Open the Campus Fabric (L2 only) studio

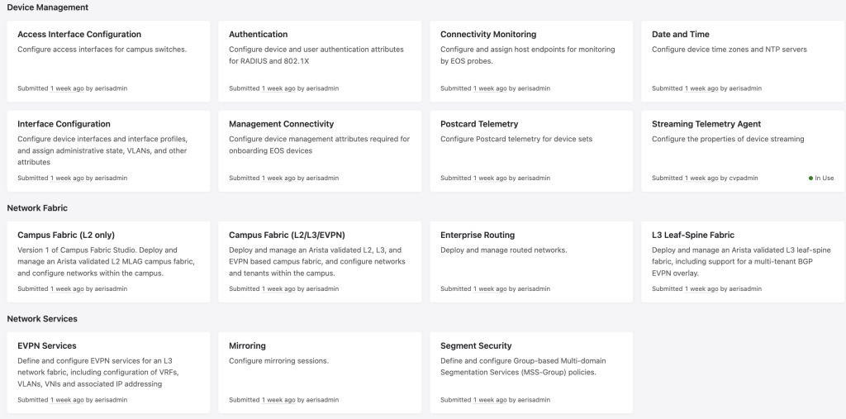click(x=108, y=261)
